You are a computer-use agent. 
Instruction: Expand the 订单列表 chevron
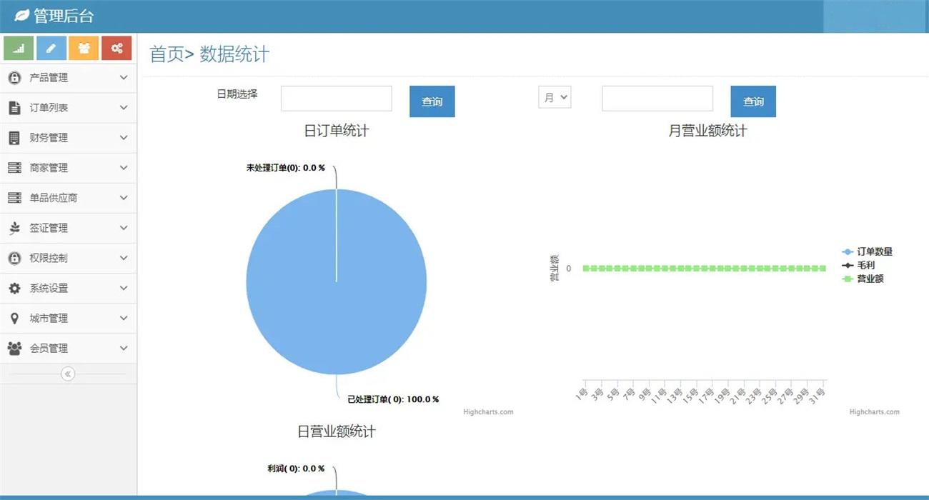pyautogui.click(x=124, y=108)
